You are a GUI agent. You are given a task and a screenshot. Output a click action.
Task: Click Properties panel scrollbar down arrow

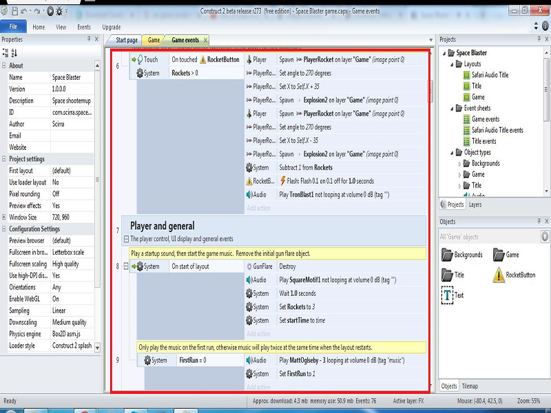(97, 348)
